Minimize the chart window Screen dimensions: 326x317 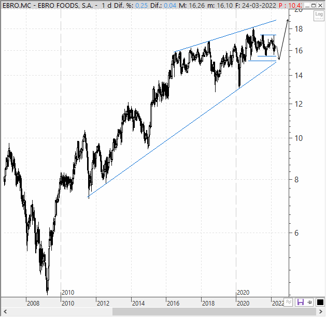[x=307, y=6]
